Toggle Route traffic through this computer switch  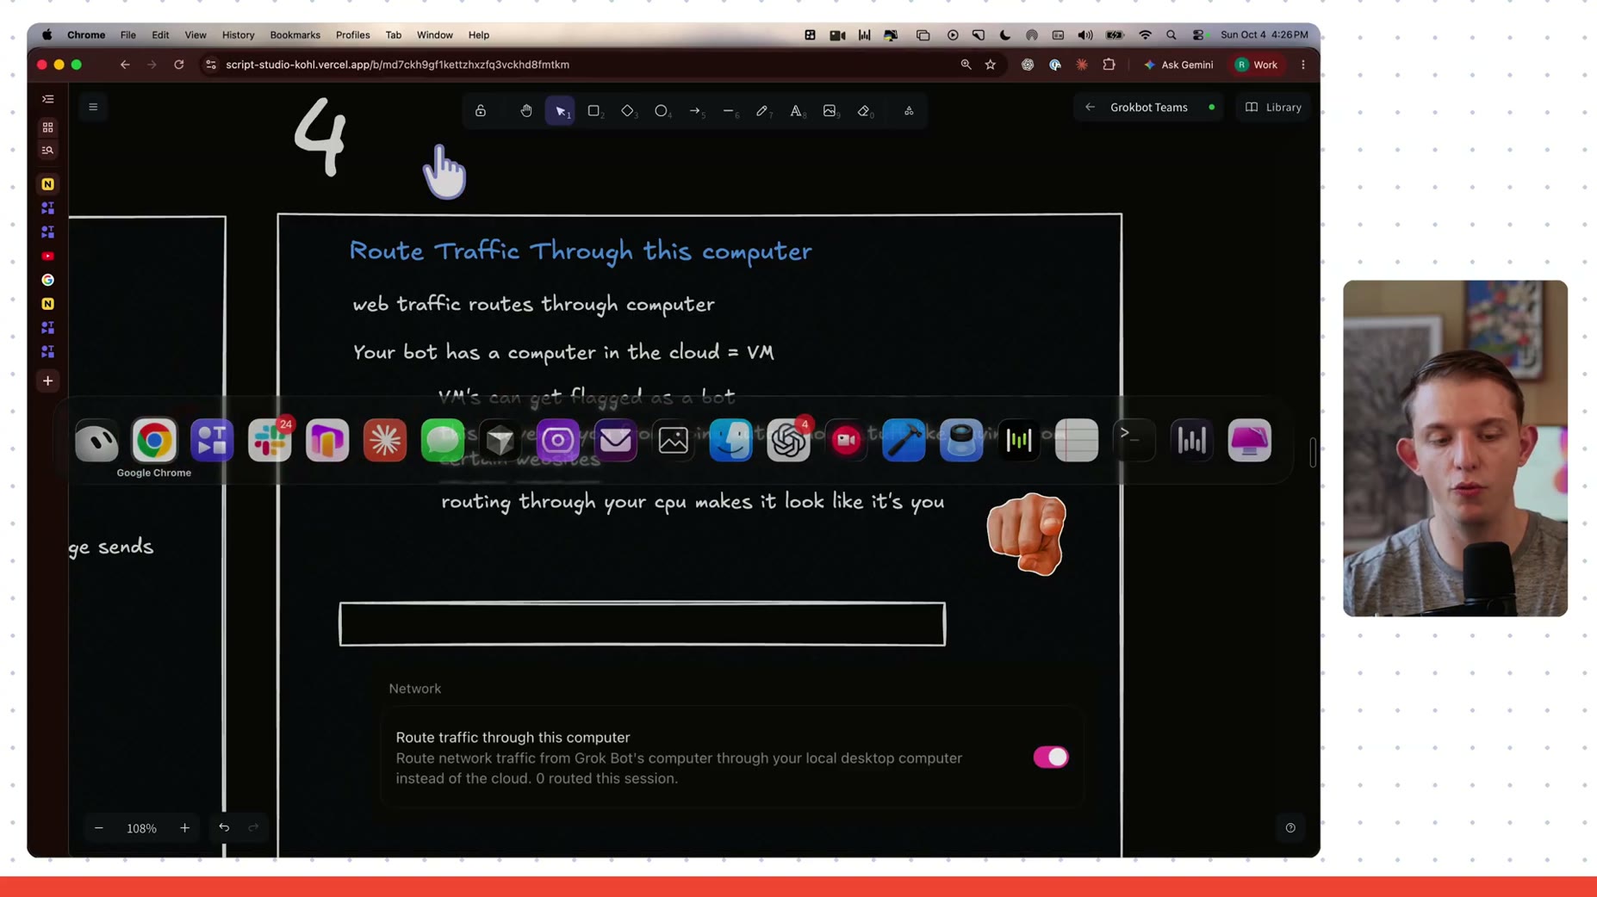pos(1050,757)
